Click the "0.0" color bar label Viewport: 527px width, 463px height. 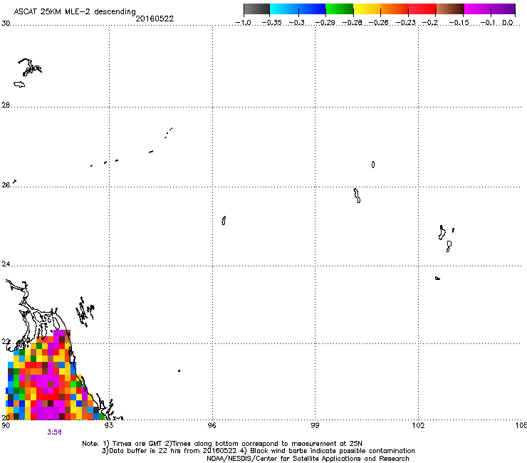click(x=508, y=23)
